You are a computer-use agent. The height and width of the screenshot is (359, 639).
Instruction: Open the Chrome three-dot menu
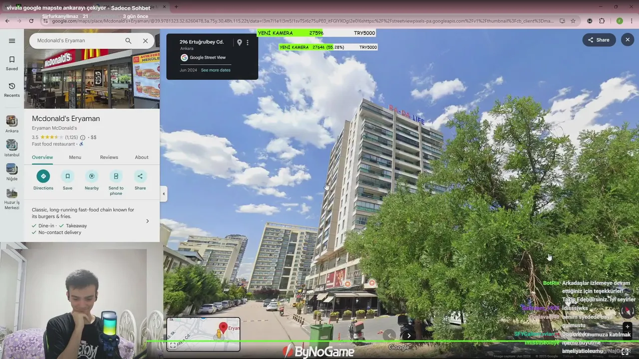(632, 21)
